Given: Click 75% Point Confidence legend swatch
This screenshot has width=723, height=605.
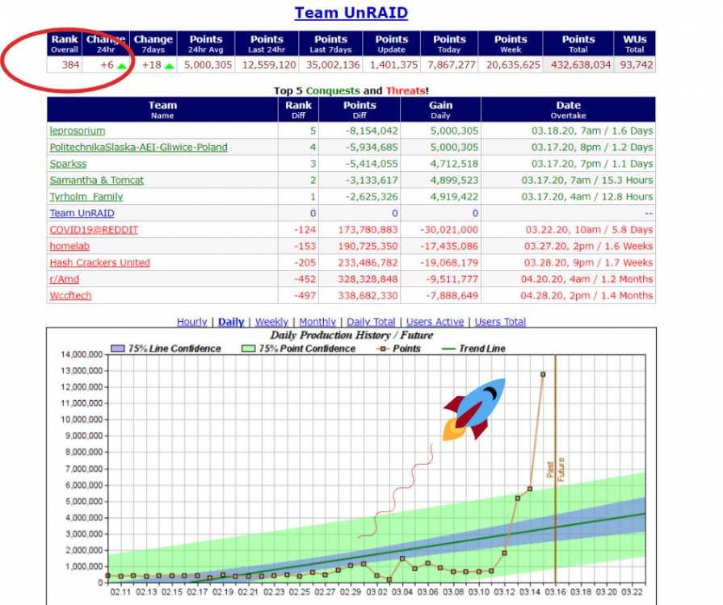Looking at the screenshot, I should pos(249,348).
